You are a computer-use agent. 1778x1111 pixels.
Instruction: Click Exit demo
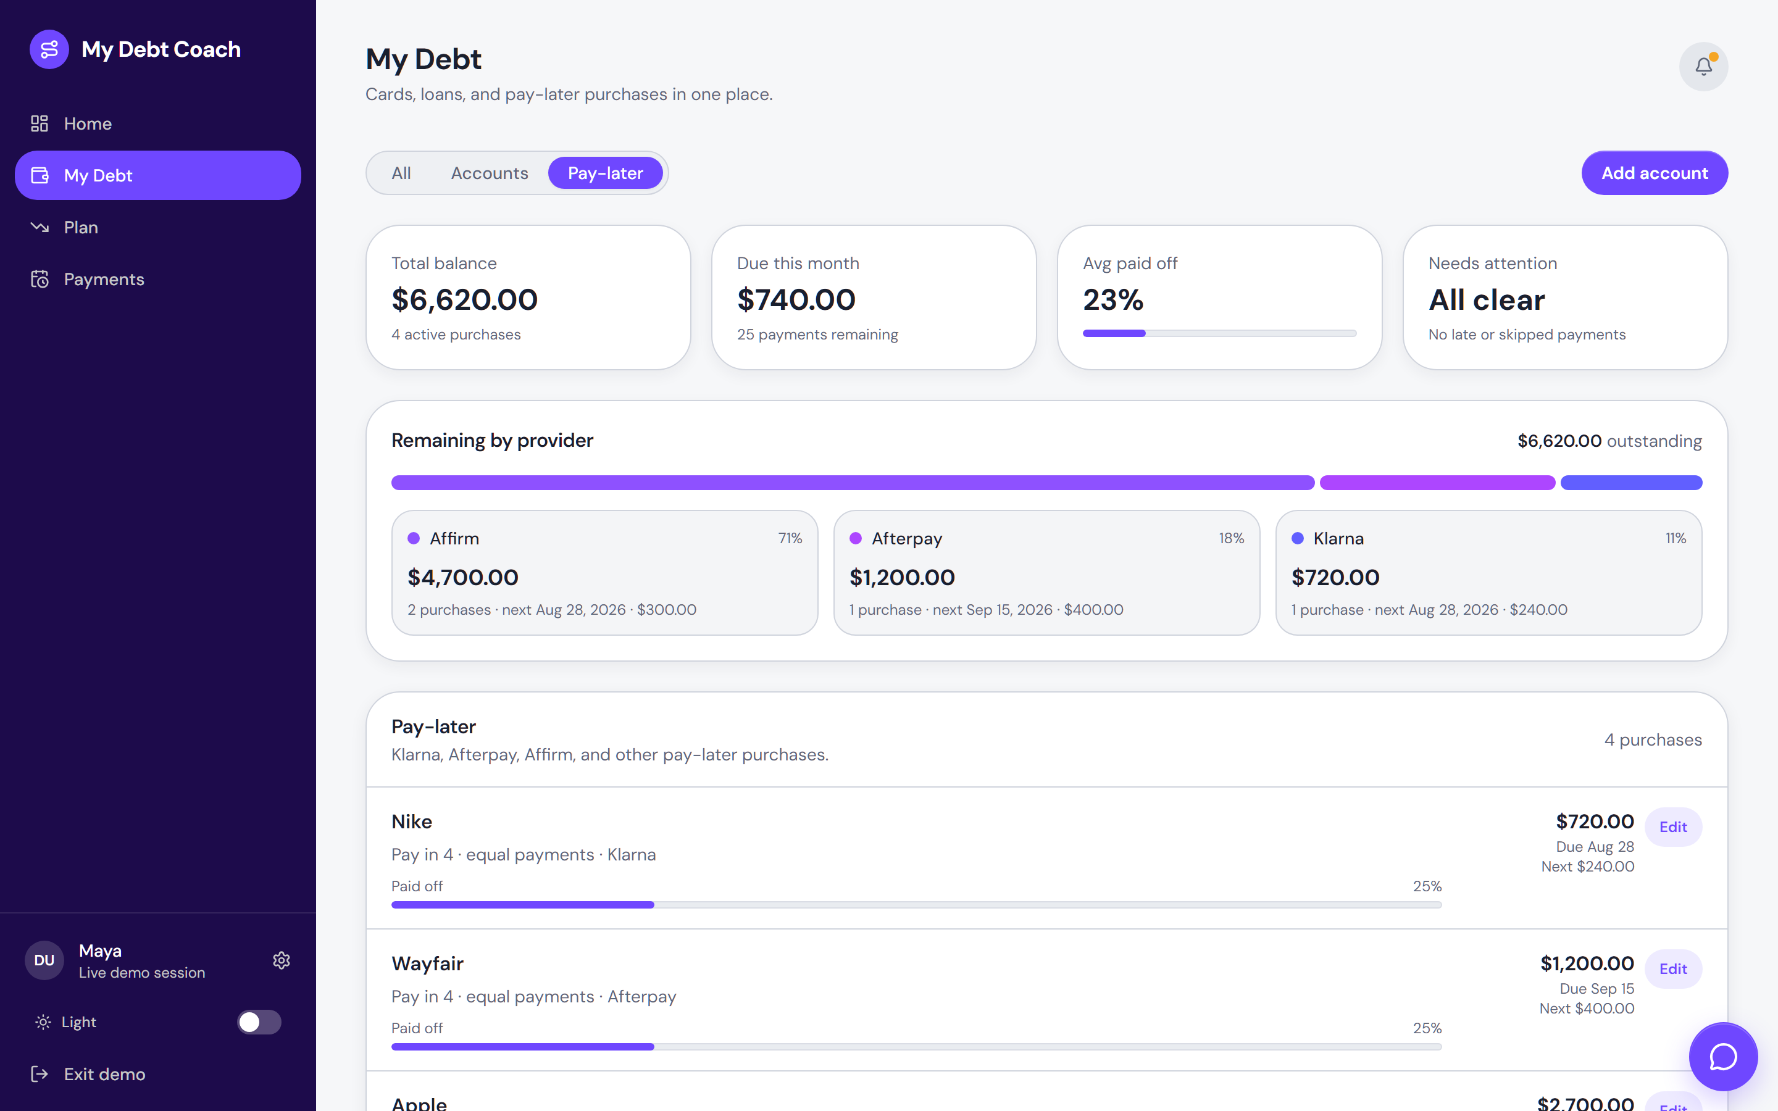pyautogui.click(x=158, y=1074)
